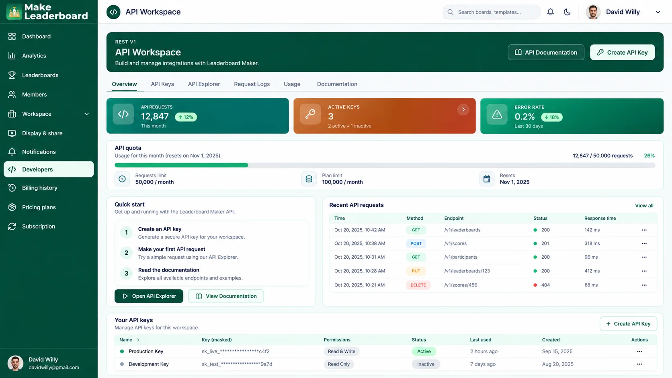
Task: Click sidebar profile avatar at bottom
Action: (15, 363)
